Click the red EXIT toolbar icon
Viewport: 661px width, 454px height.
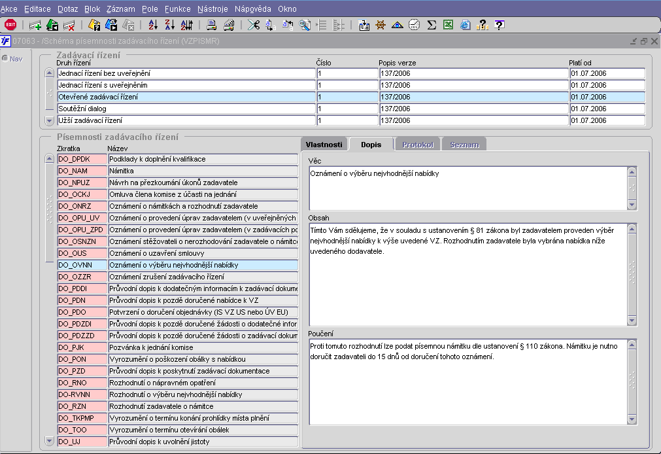point(10,25)
